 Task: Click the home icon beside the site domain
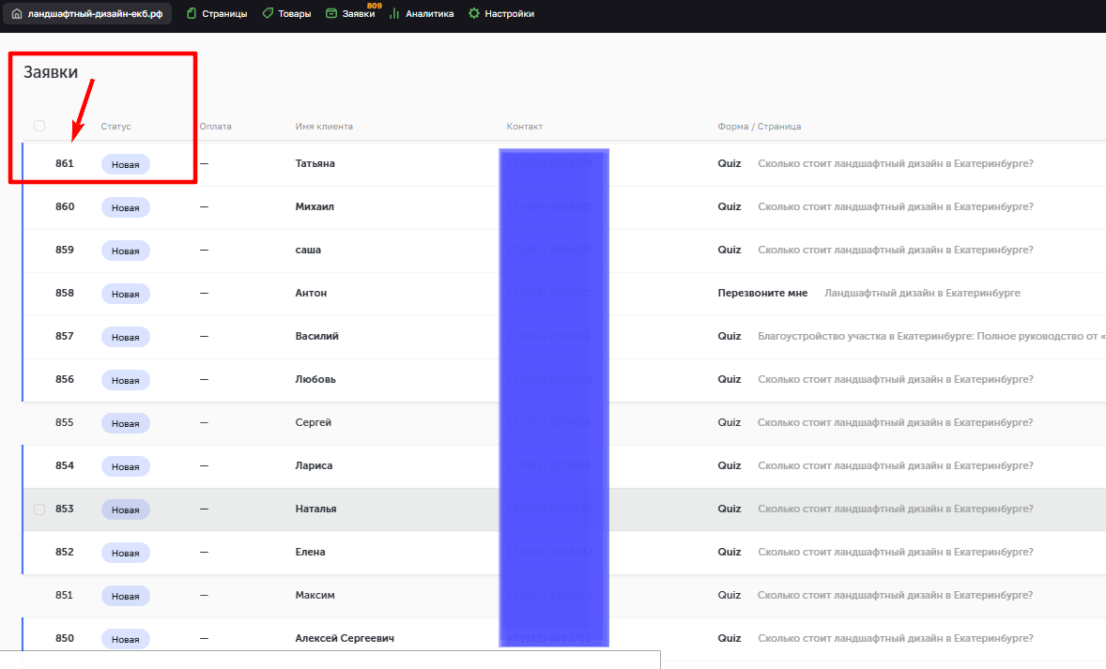point(17,14)
